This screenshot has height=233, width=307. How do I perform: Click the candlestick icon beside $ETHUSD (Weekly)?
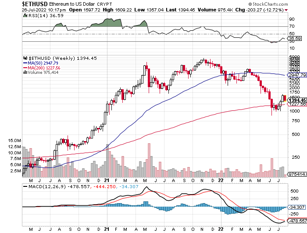point(25,58)
